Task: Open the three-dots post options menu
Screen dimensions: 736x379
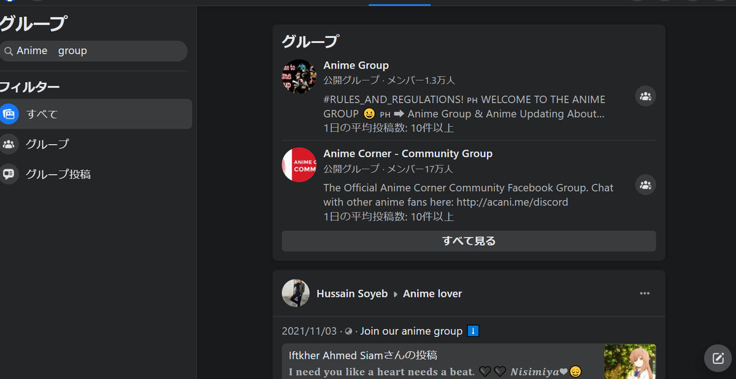Action: (645, 293)
